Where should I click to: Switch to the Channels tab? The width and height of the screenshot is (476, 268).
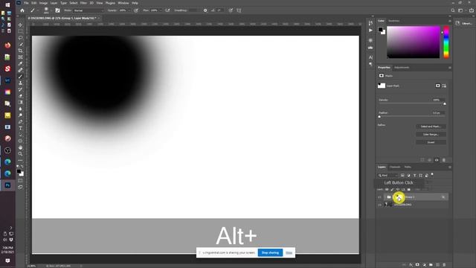(x=395, y=167)
